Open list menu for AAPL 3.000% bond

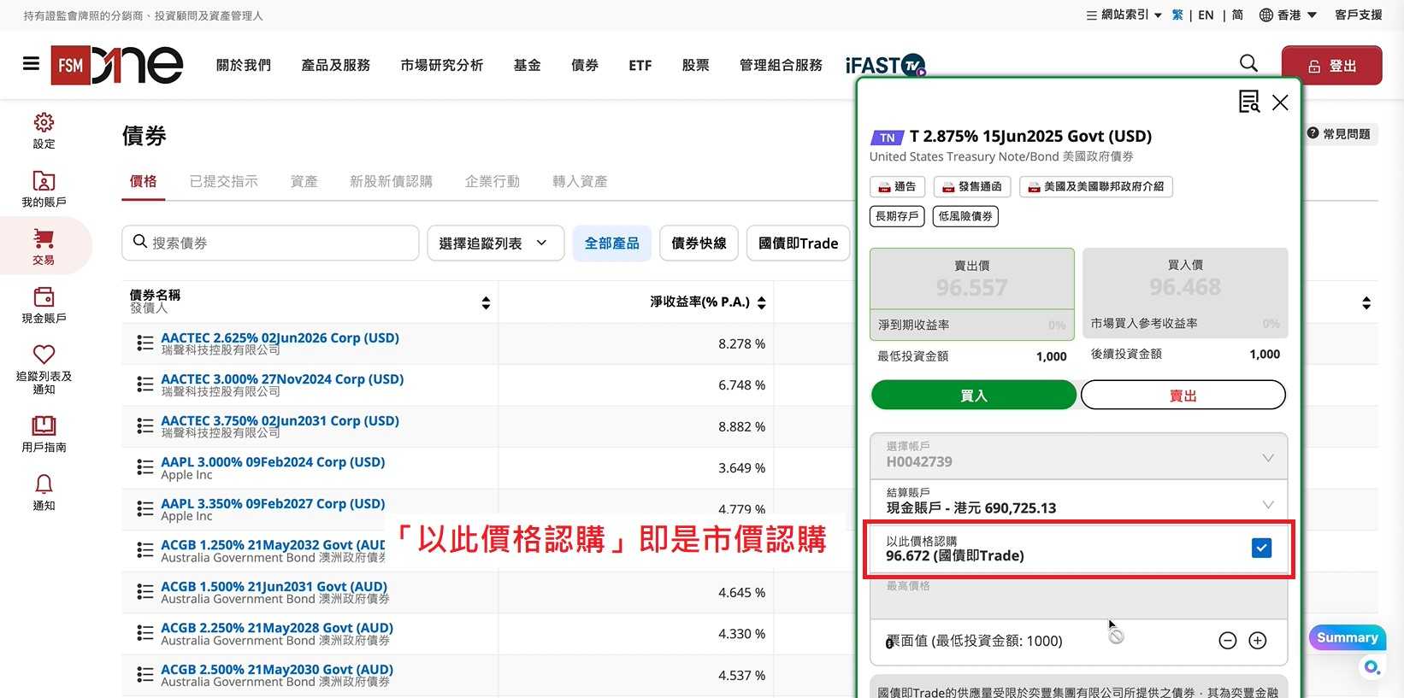pyautogui.click(x=145, y=467)
